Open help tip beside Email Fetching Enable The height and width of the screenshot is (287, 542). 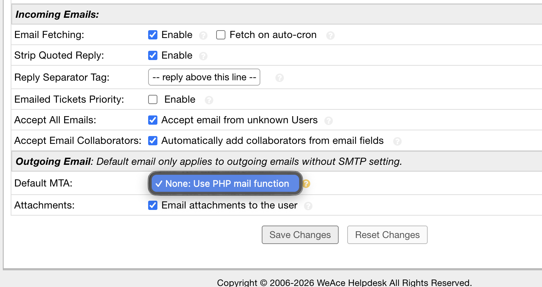coord(203,36)
